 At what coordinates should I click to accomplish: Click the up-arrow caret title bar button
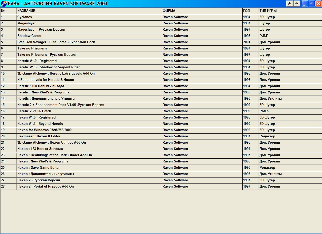click(297, 4)
